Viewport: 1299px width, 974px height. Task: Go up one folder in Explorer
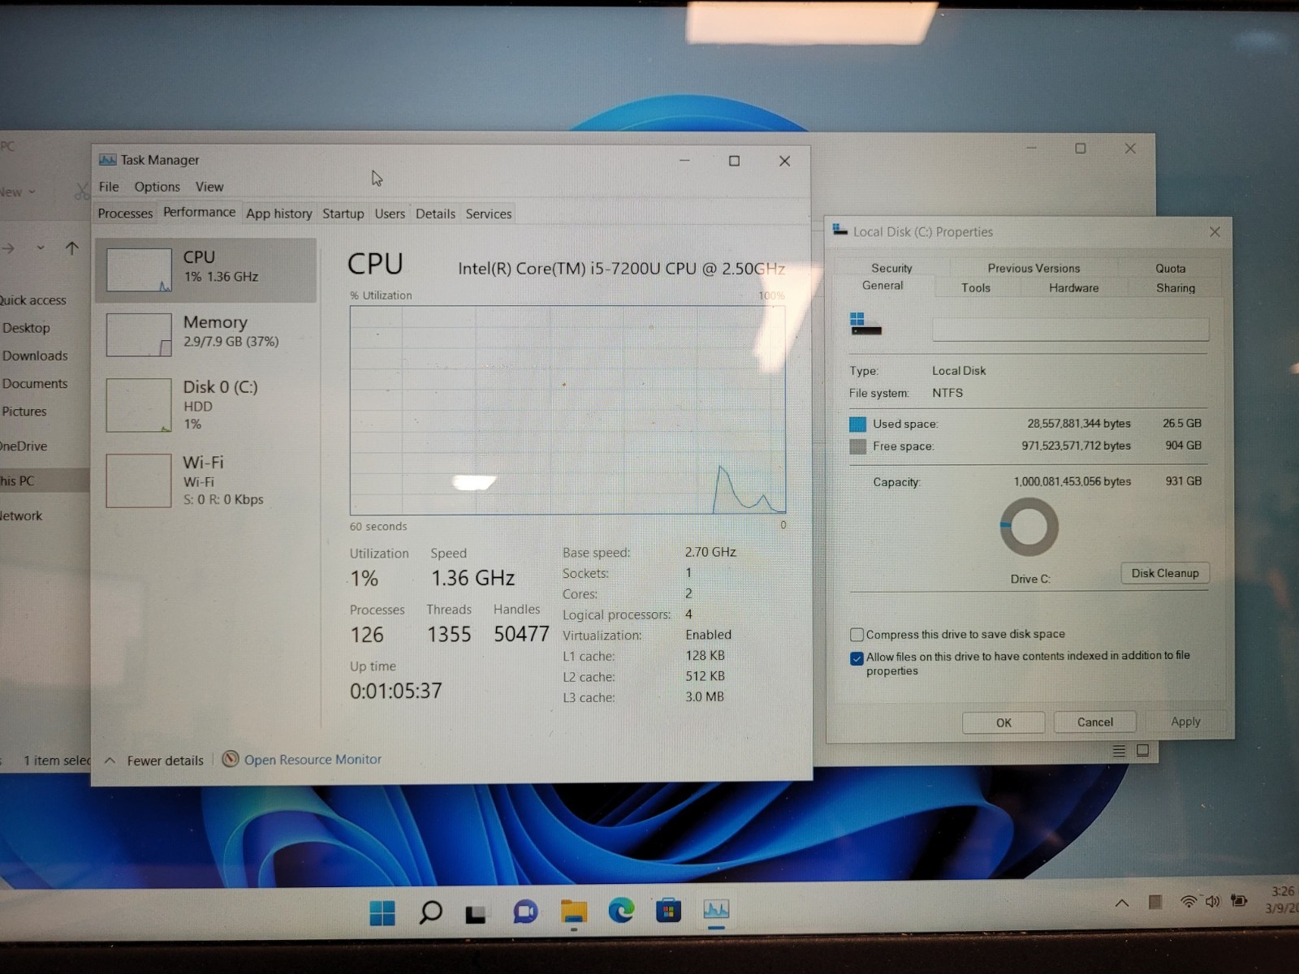(71, 248)
